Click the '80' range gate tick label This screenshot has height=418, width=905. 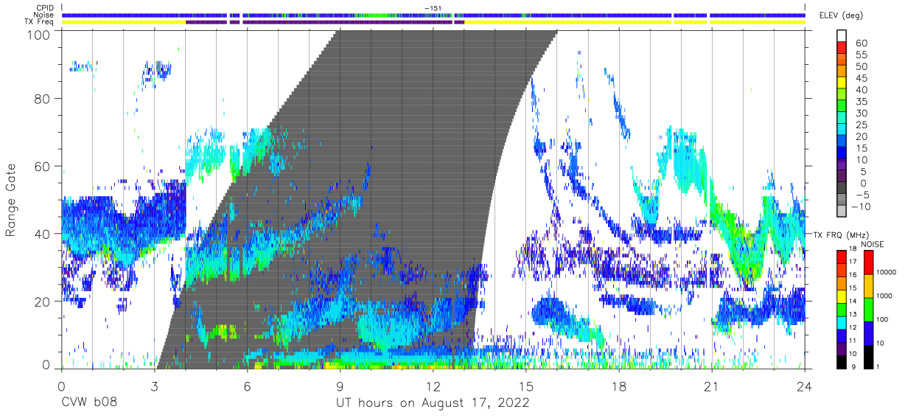[41, 98]
